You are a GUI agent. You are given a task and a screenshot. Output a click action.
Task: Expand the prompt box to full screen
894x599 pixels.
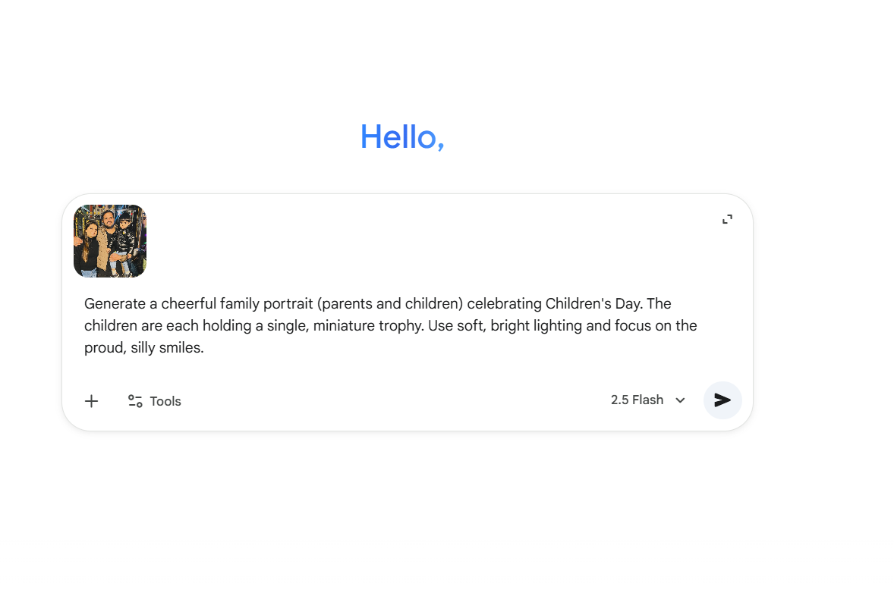coord(727,219)
